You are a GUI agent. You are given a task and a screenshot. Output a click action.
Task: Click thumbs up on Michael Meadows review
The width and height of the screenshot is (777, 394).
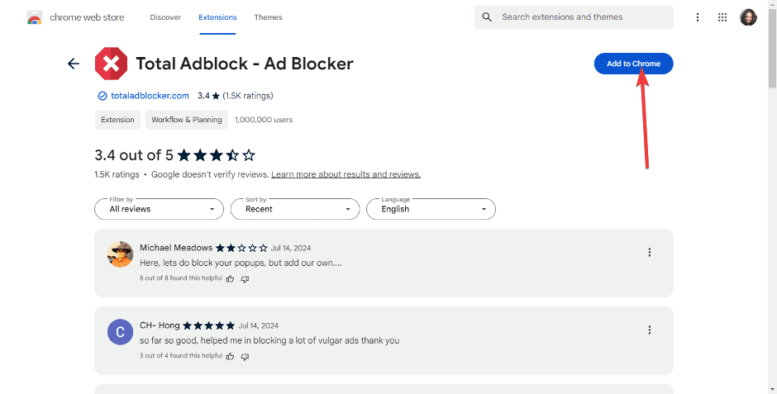click(x=231, y=279)
